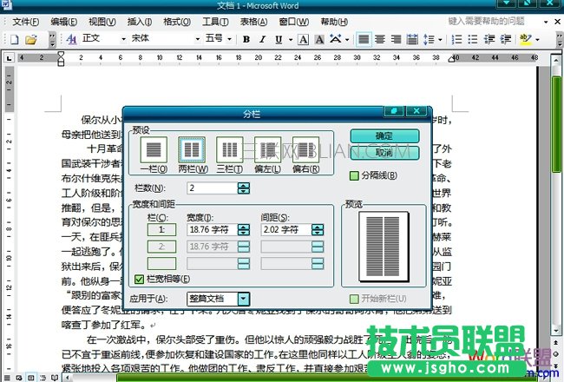
Task: Apply character border icon
Action: (303, 39)
